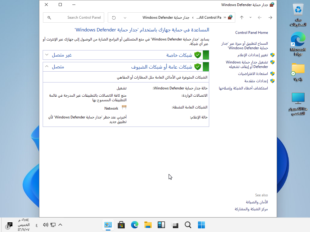Open 'هذا الكمبيوتر الشخصي' desktop icon
The image size is (310, 232).
[x=298, y=104]
